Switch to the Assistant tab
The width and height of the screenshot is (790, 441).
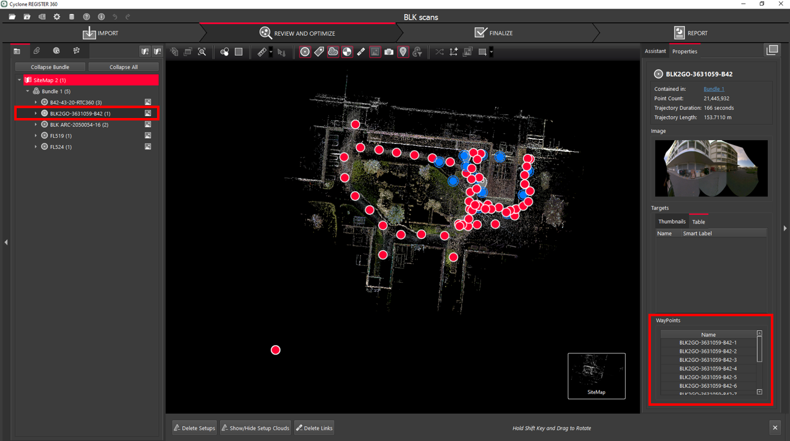[x=655, y=51]
